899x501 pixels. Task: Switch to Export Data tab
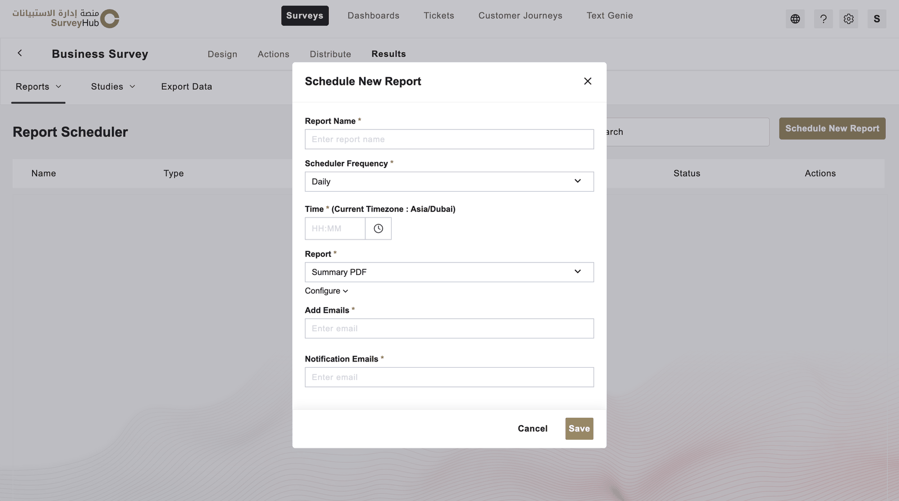tap(187, 87)
